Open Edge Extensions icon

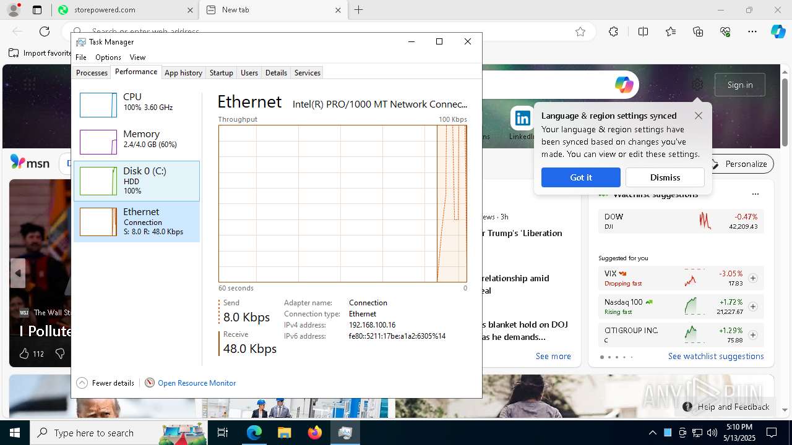[x=613, y=32]
